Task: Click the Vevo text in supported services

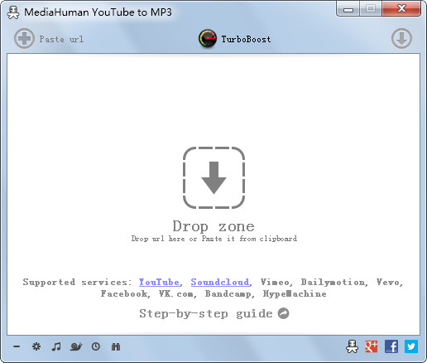Action: click(x=387, y=282)
